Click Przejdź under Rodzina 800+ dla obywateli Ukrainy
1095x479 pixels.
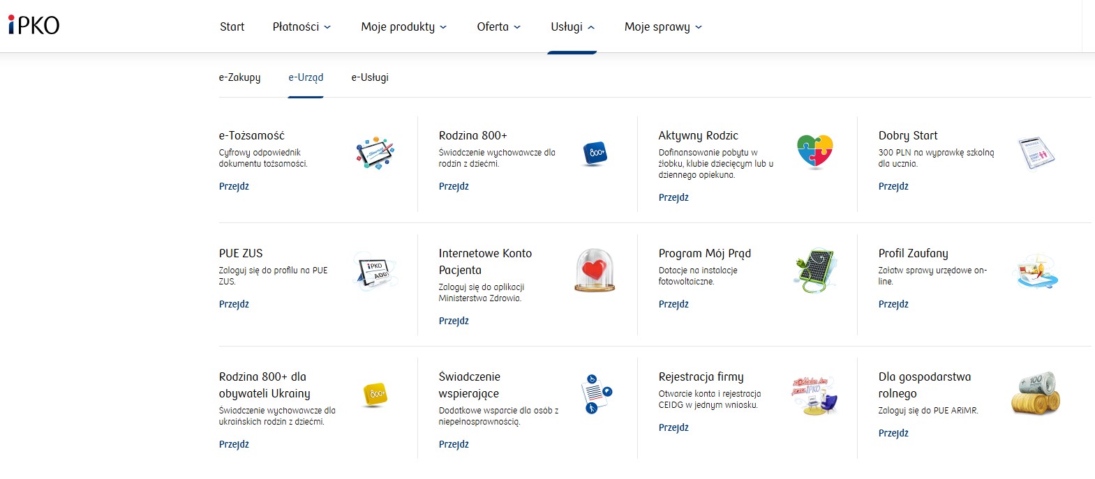[x=234, y=444]
